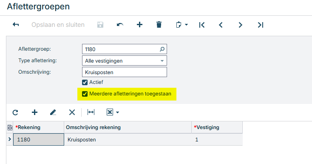Click the Excel export icon
Image resolution: width=312 pixels, height=164 pixels.
110,112
